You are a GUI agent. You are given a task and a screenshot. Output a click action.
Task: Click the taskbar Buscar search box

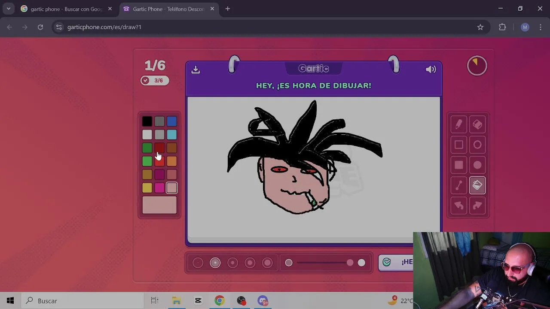tap(82, 301)
